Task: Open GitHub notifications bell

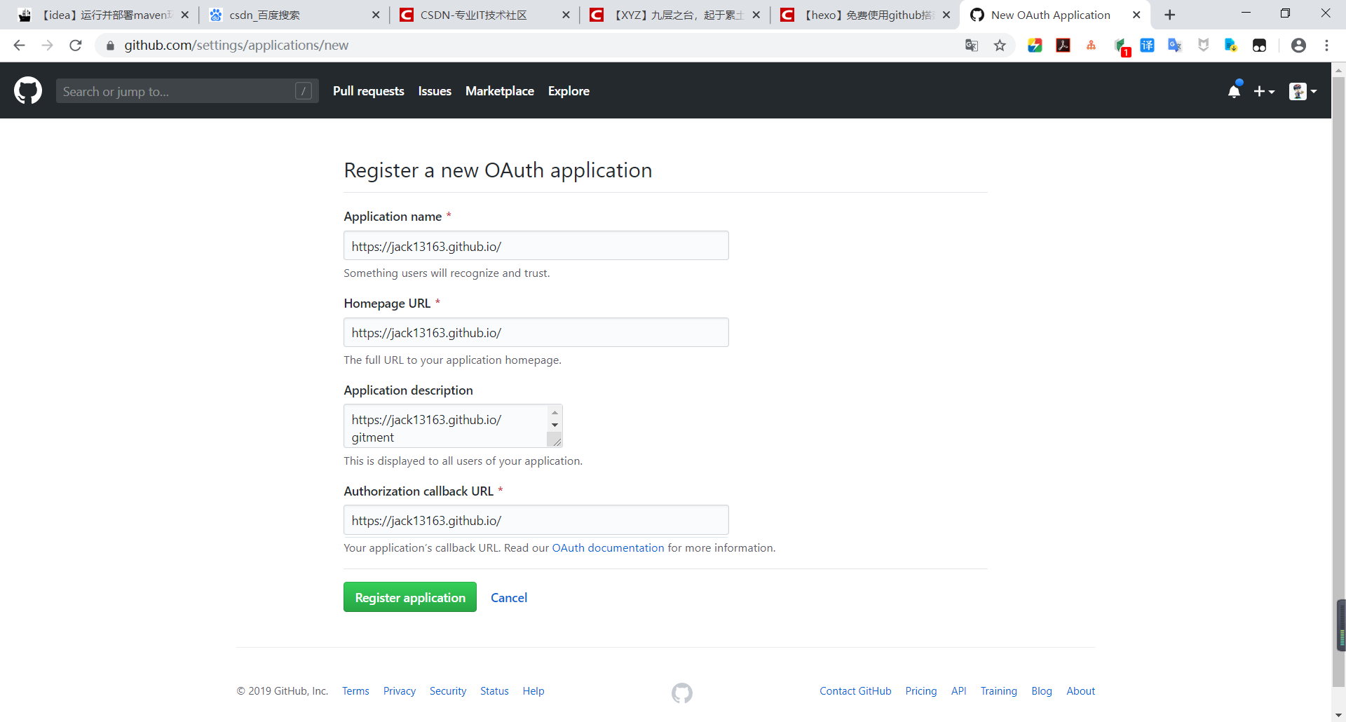Action: click(1234, 91)
